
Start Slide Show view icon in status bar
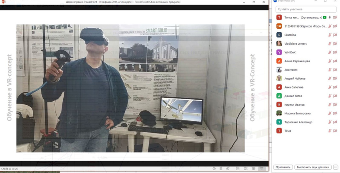pos(262,169)
